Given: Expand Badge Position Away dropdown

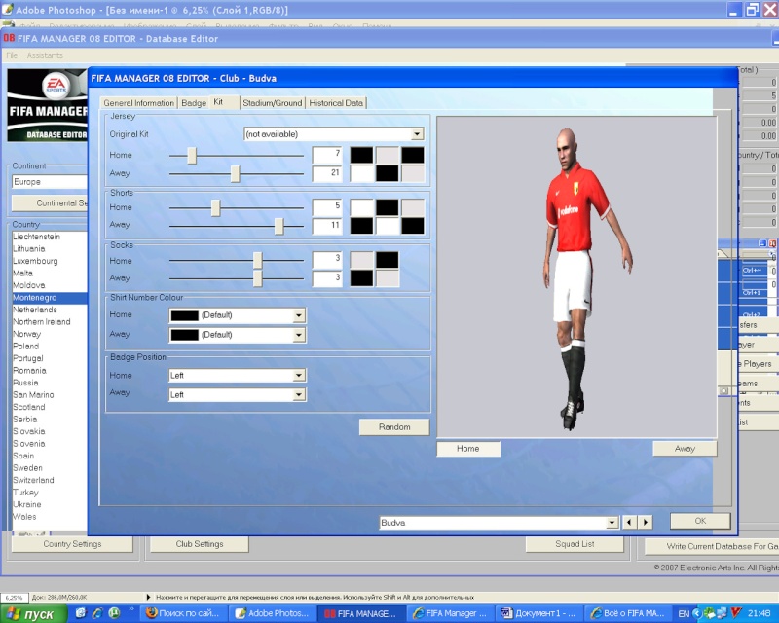Looking at the screenshot, I should point(299,394).
